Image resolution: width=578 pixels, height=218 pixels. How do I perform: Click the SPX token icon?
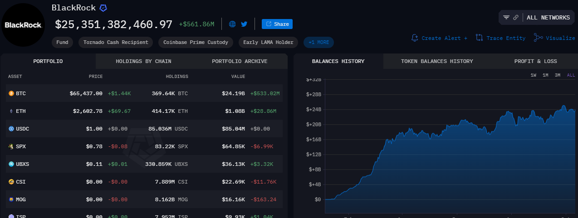click(x=11, y=146)
